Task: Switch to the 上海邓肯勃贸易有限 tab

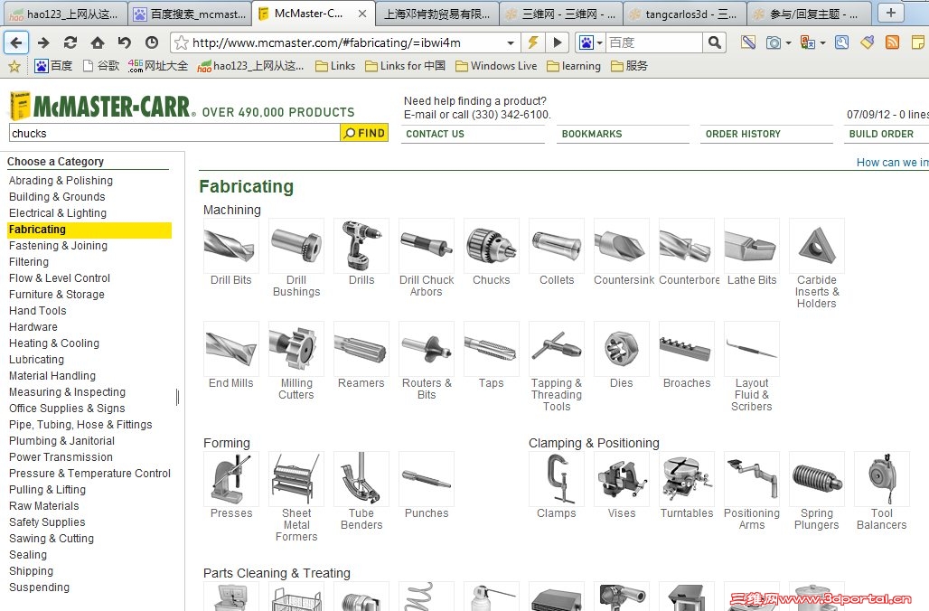Action: point(436,14)
